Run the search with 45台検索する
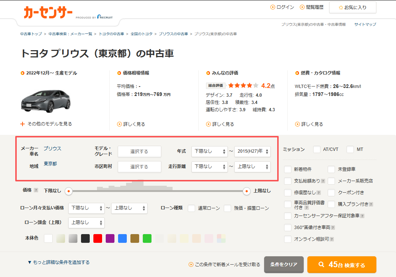 point(342,265)
